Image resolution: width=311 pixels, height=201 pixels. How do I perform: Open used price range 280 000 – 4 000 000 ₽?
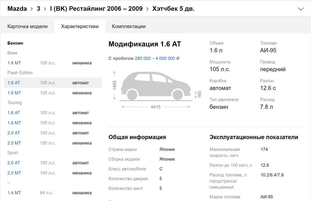(157, 58)
